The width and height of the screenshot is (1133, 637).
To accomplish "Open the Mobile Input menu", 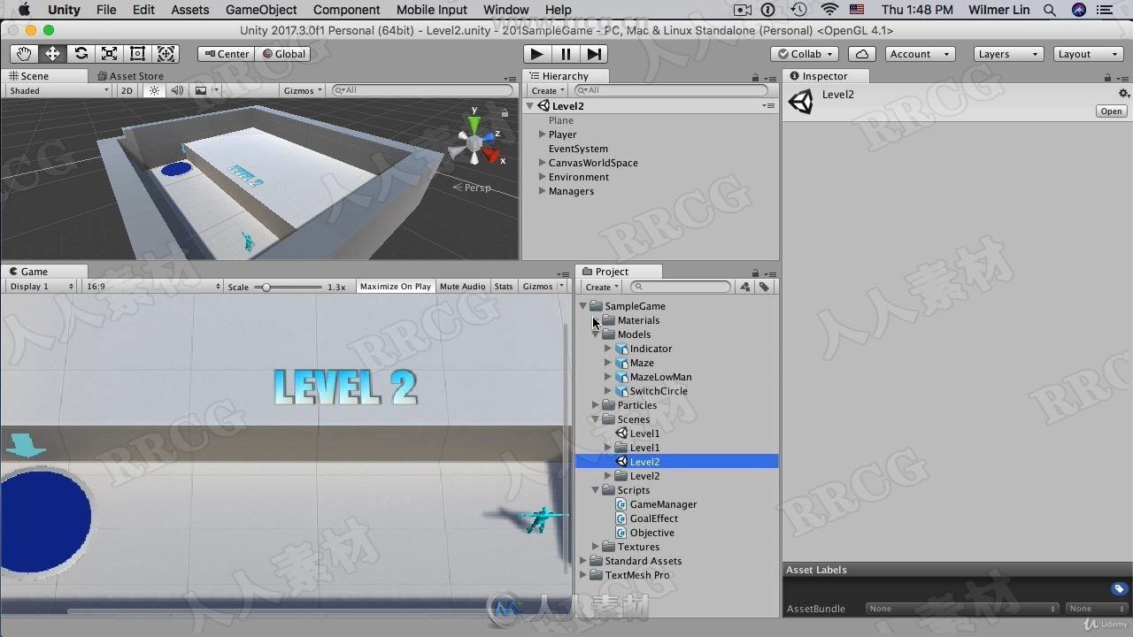I will click(431, 10).
